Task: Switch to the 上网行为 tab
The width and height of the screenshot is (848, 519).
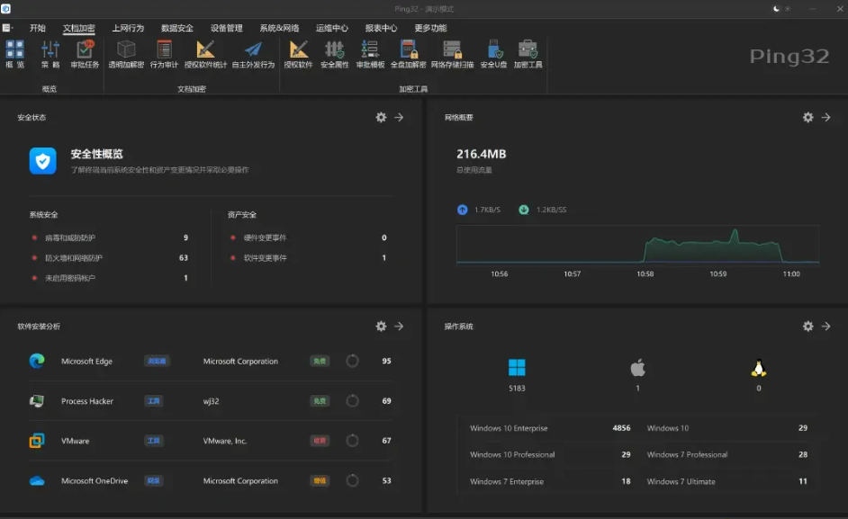Action: click(x=128, y=28)
